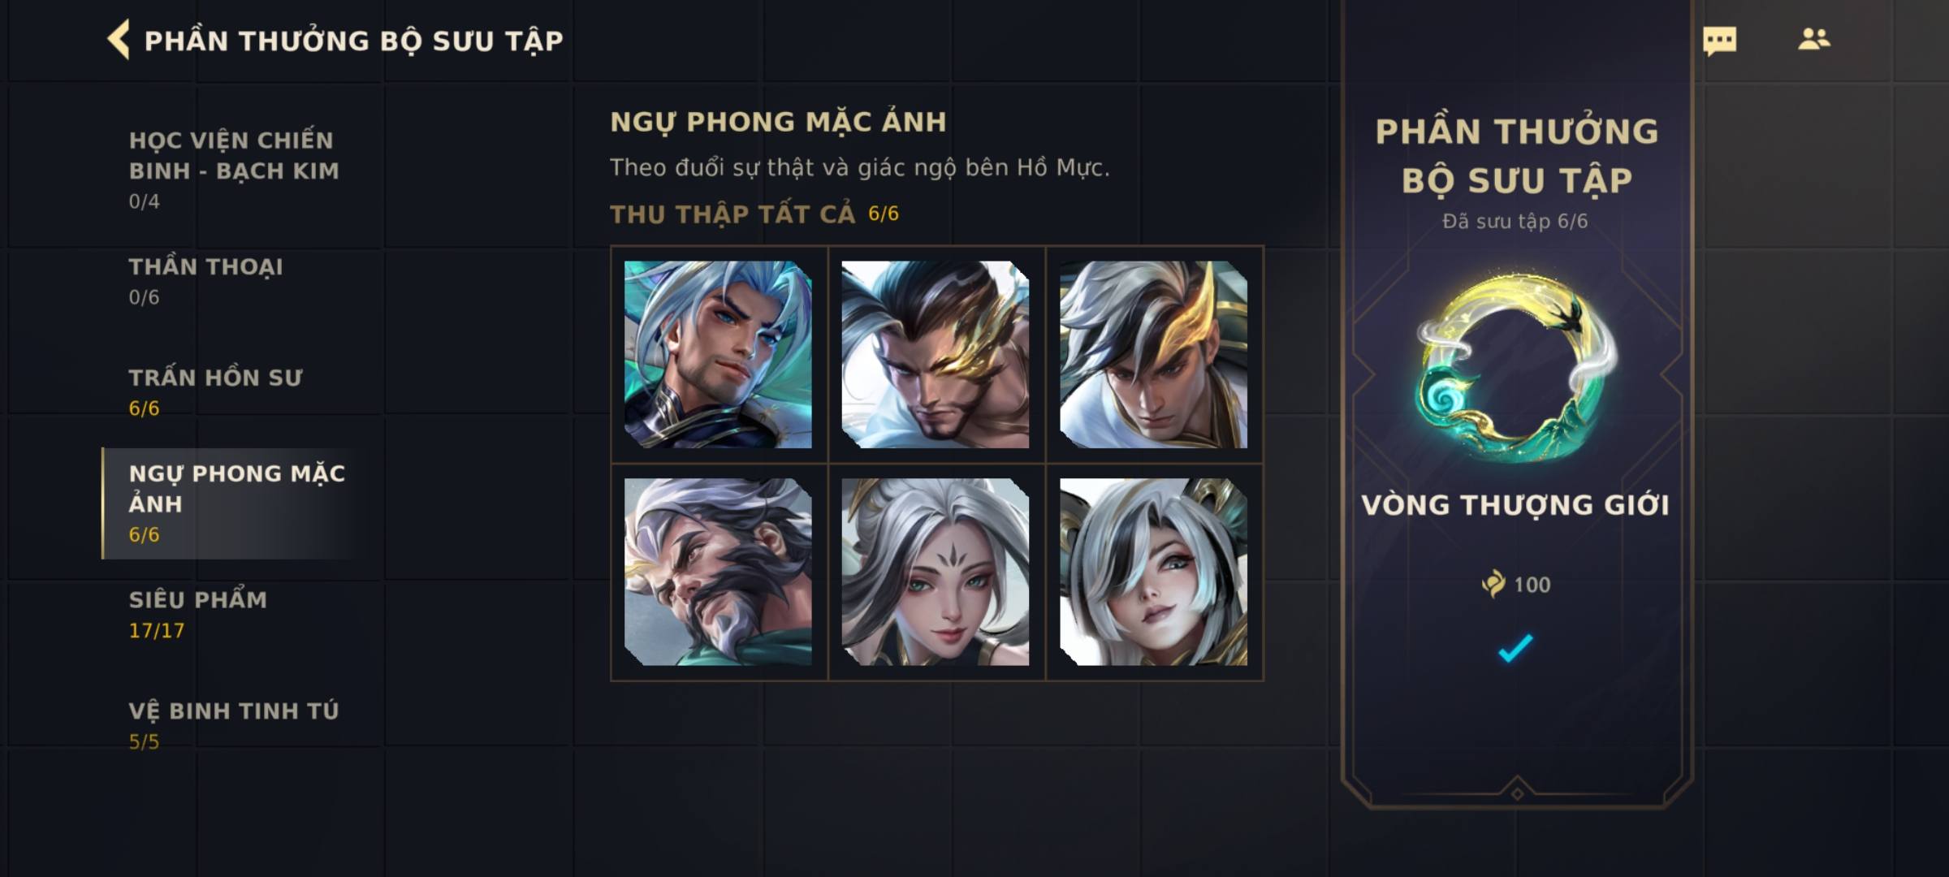The width and height of the screenshot is (1949, 877).
Task: Open the chat message icon
Action: click(x=1719, y=41)
